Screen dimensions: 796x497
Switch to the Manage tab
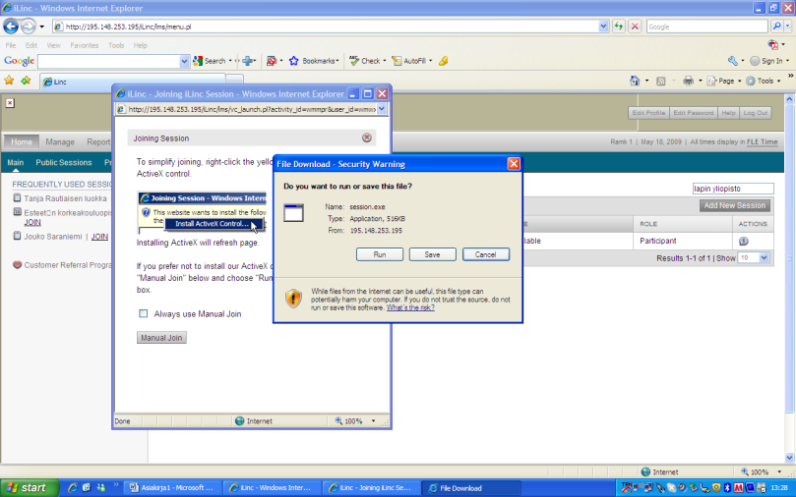[60, 141]
